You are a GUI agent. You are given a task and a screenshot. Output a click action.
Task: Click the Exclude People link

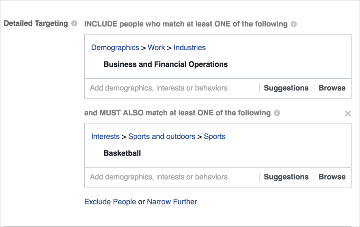coord(110,202)
